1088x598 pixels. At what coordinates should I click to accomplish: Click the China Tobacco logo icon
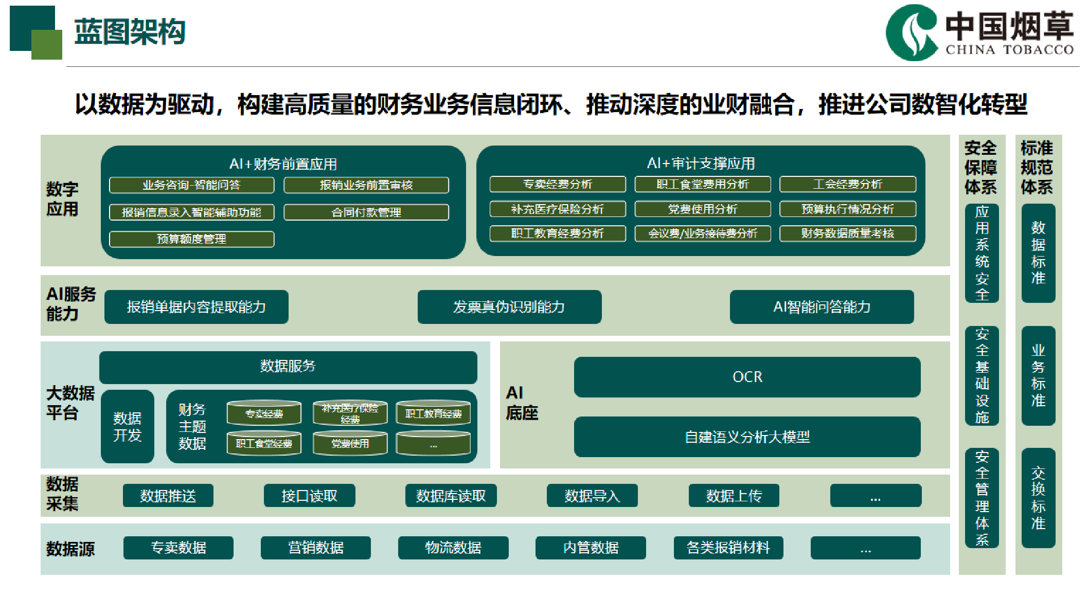(912, 32)
